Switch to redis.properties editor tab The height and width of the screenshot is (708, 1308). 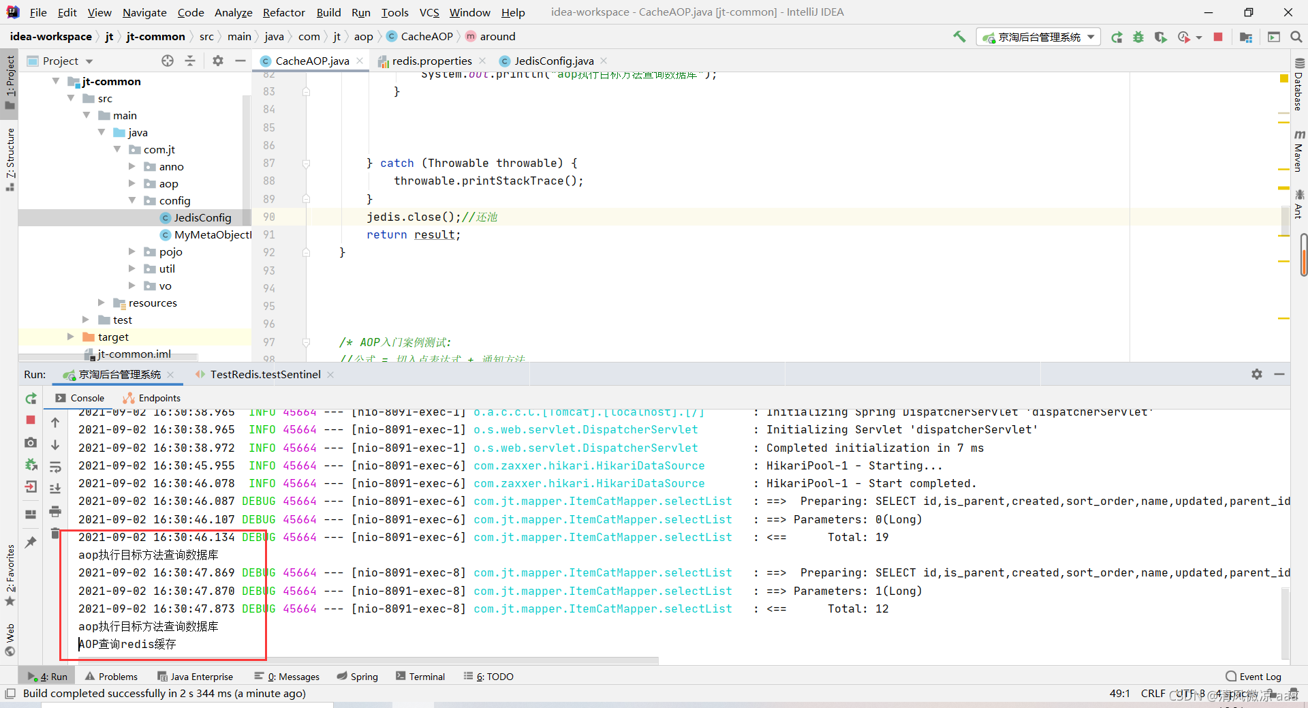(431, 61)
